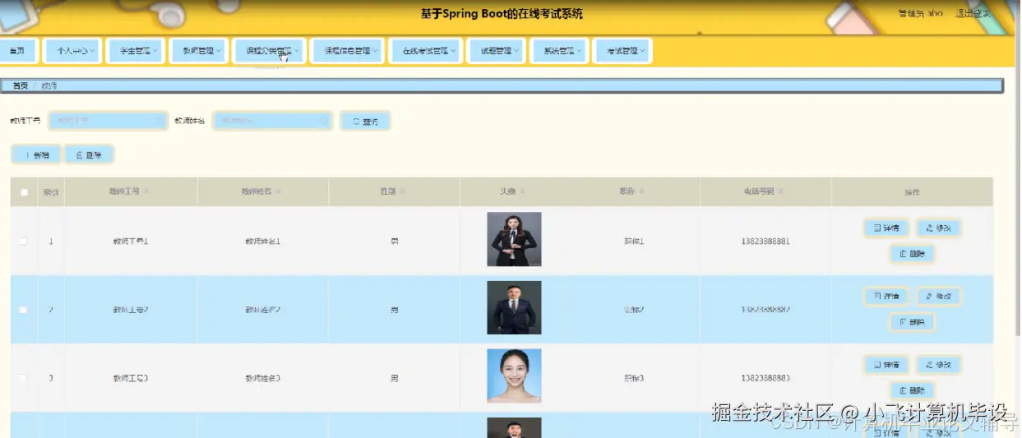Click the 教师工号3 cell
1022x438 pixels.
click(131, 378)
